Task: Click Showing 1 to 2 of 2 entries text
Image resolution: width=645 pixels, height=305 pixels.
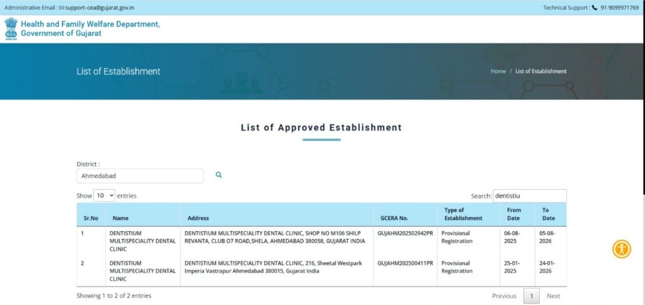Action: click(x=114, y=296)
